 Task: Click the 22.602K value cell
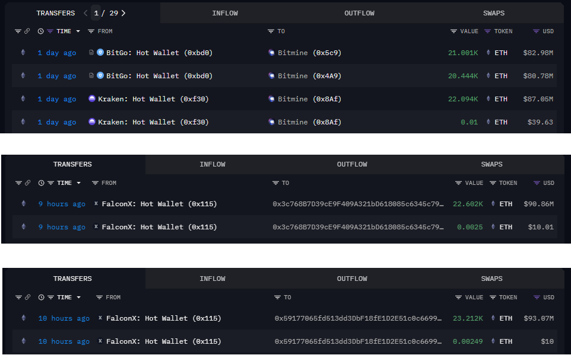click(x=468, y=204)
